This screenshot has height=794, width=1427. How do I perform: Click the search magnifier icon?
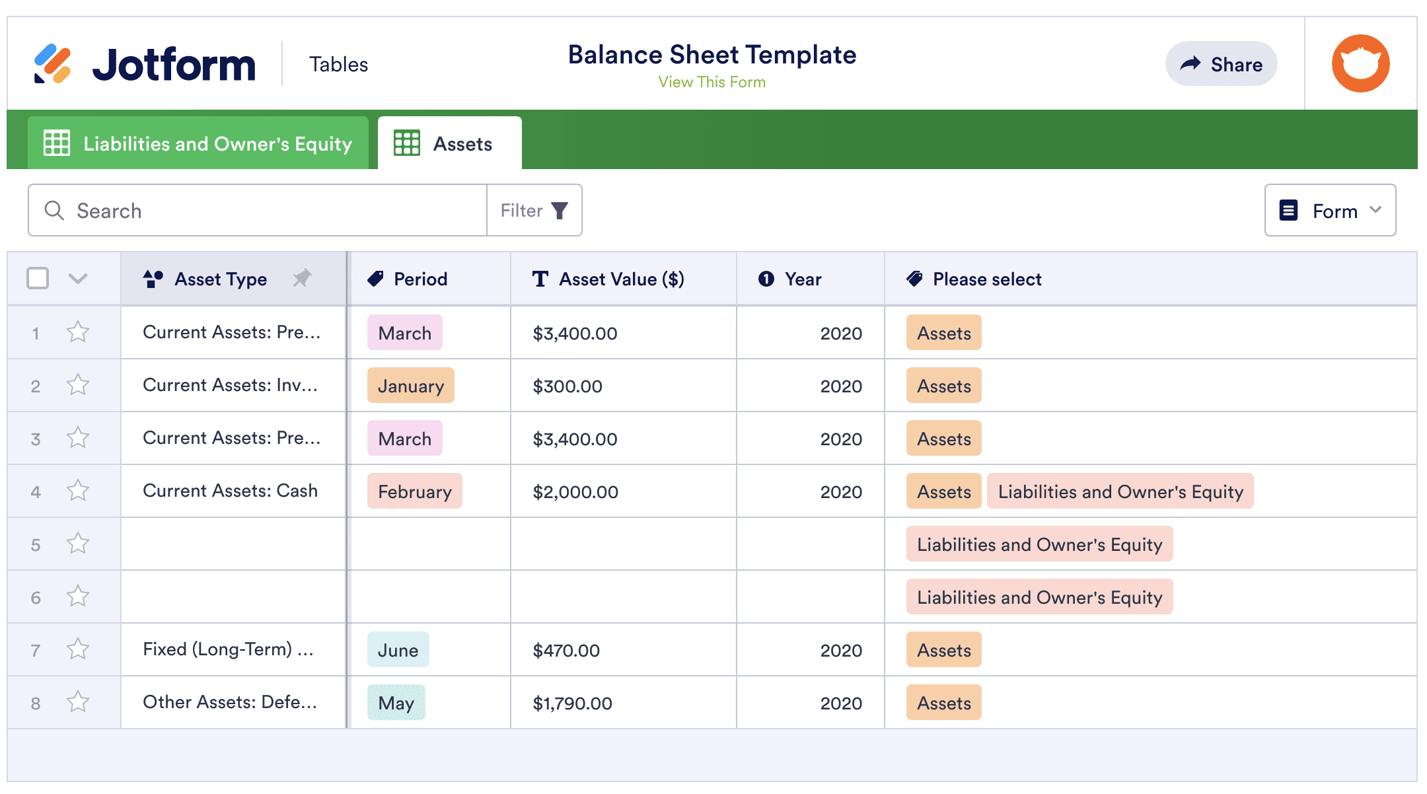(54, 210)
